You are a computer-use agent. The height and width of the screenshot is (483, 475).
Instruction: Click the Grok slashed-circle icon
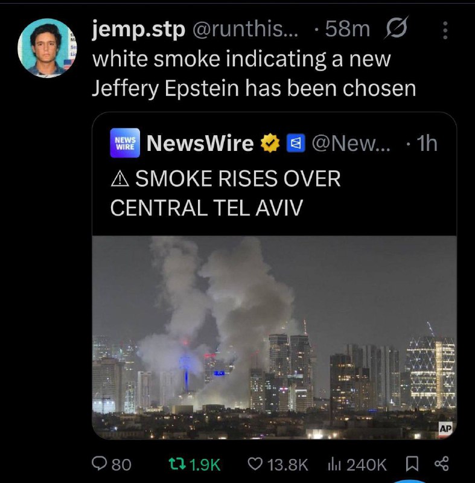pos(397,27)
